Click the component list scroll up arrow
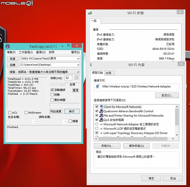Screen dimensions: 190x187 pyautogui.click(x=177, y=107)
